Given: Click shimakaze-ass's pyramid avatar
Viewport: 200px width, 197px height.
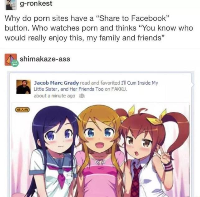Looking at the screenshot, I should [11, 59].
